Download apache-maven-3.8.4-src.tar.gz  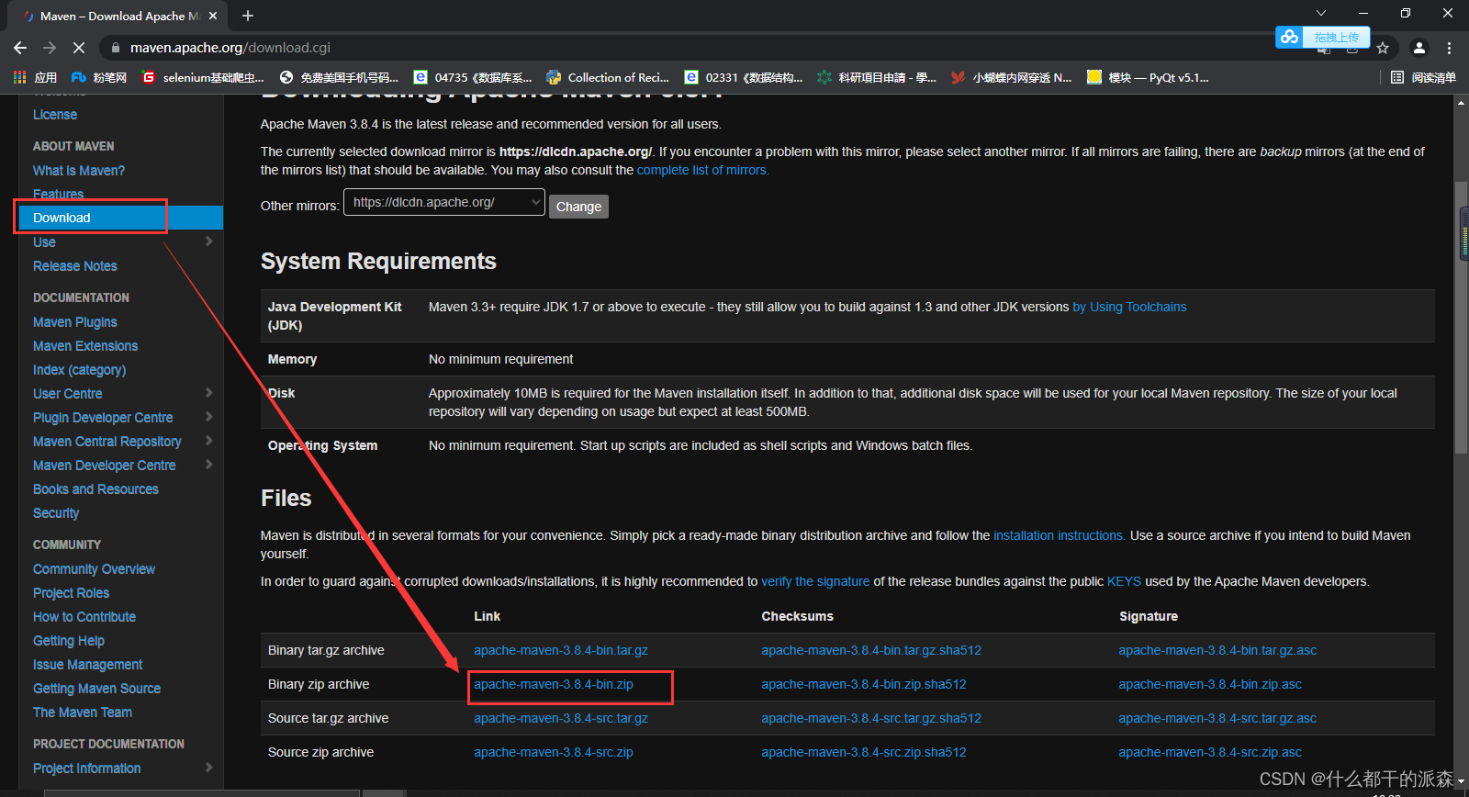coord(561,718)
